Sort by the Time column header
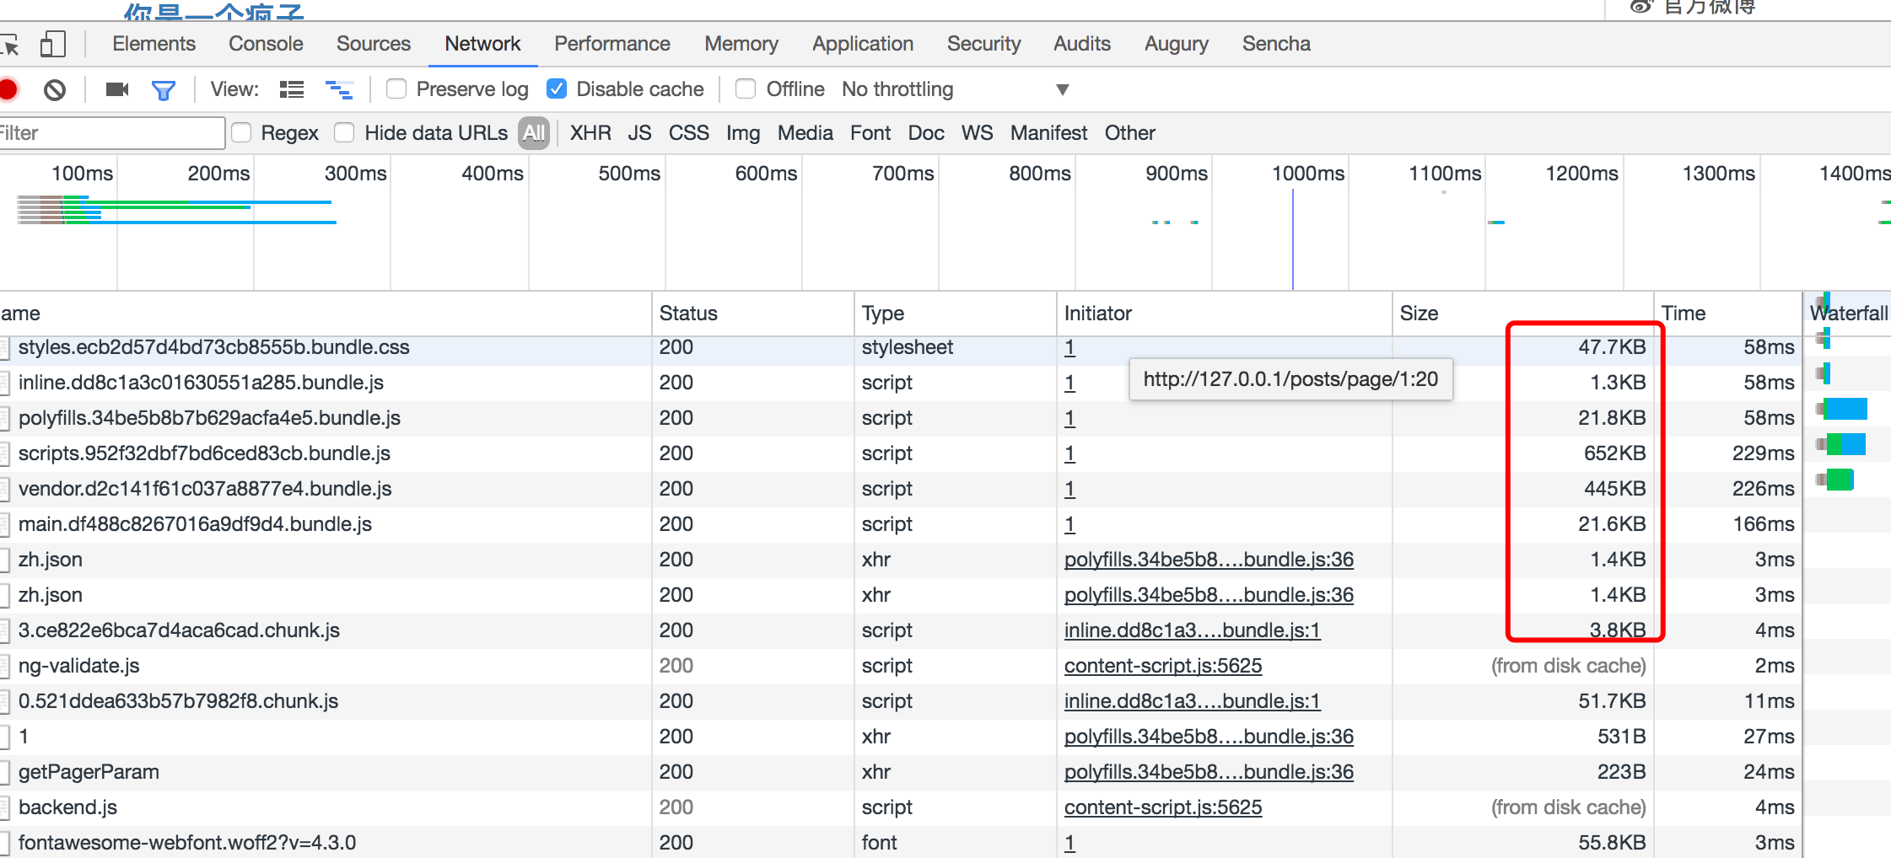Viewport: 1891px width, 858px height. pos(1728,314)
